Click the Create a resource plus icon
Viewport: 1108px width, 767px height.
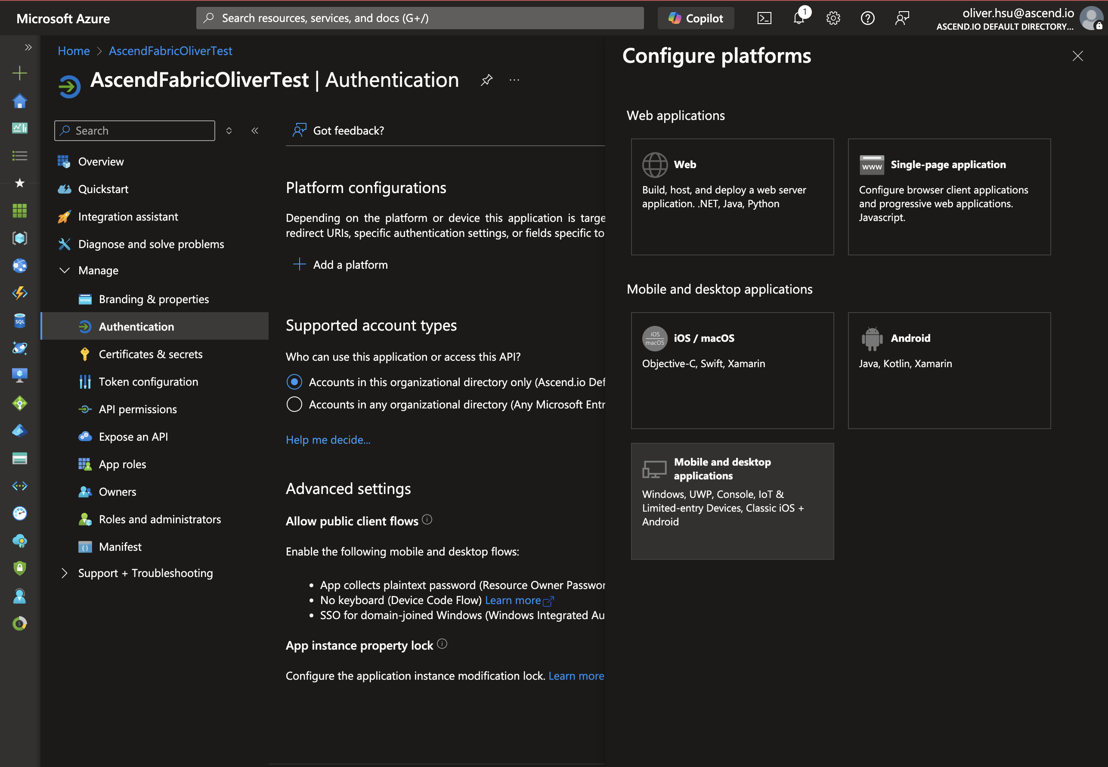coord(19,73)
